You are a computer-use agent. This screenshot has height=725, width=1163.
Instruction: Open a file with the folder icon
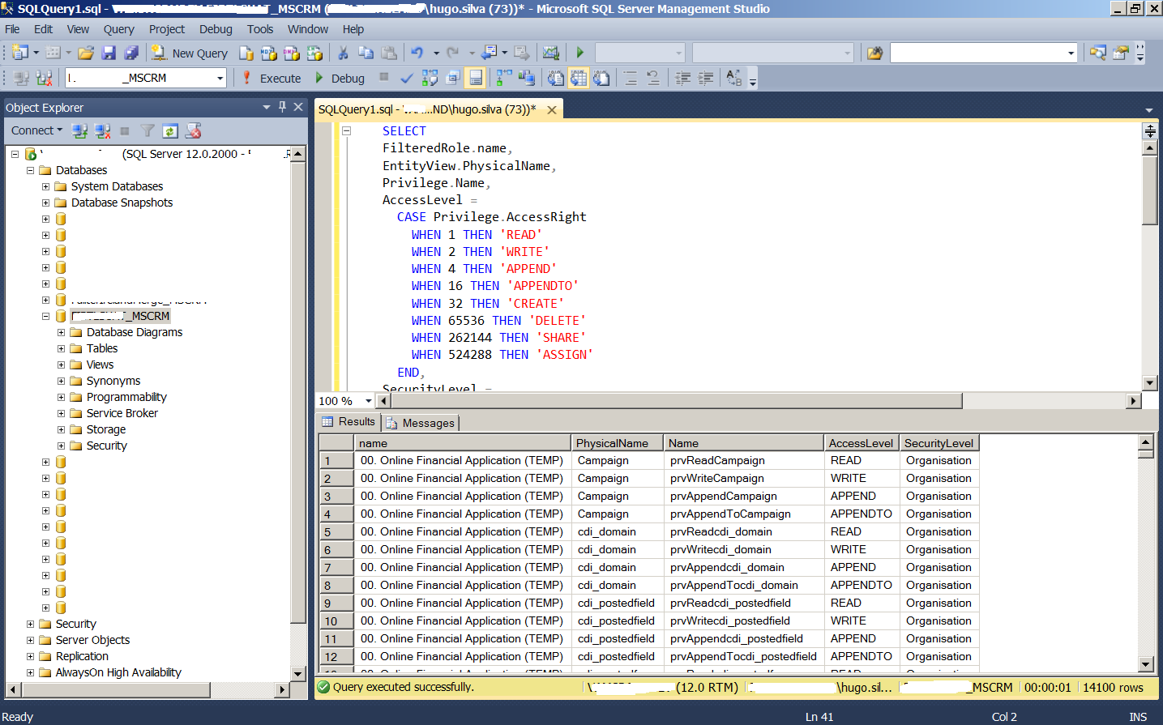point(86,53)
